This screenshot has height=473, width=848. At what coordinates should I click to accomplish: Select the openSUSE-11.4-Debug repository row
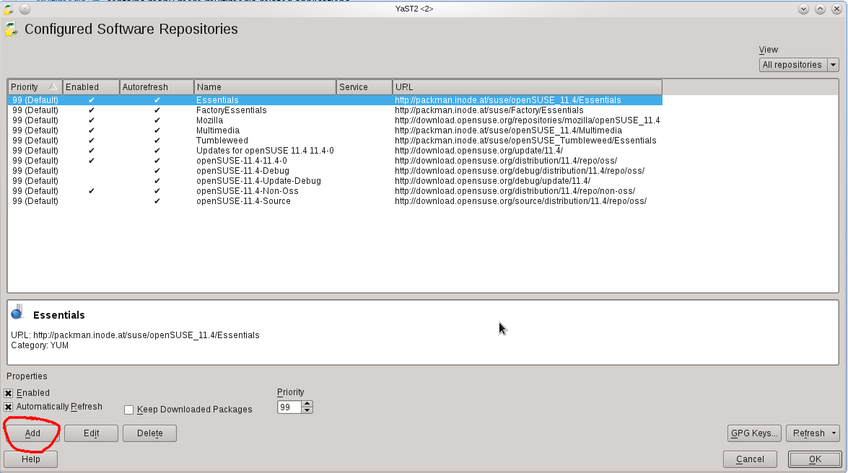336,171
